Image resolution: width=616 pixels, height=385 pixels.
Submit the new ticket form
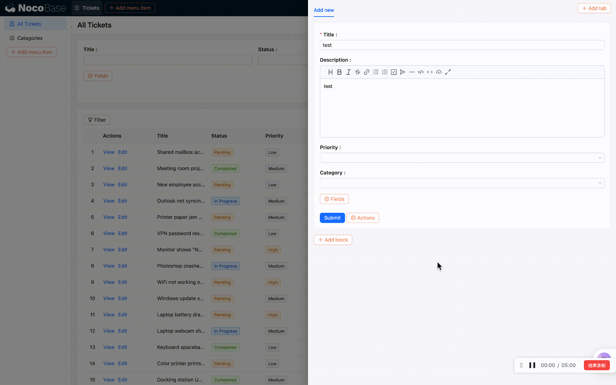(332, 218)
